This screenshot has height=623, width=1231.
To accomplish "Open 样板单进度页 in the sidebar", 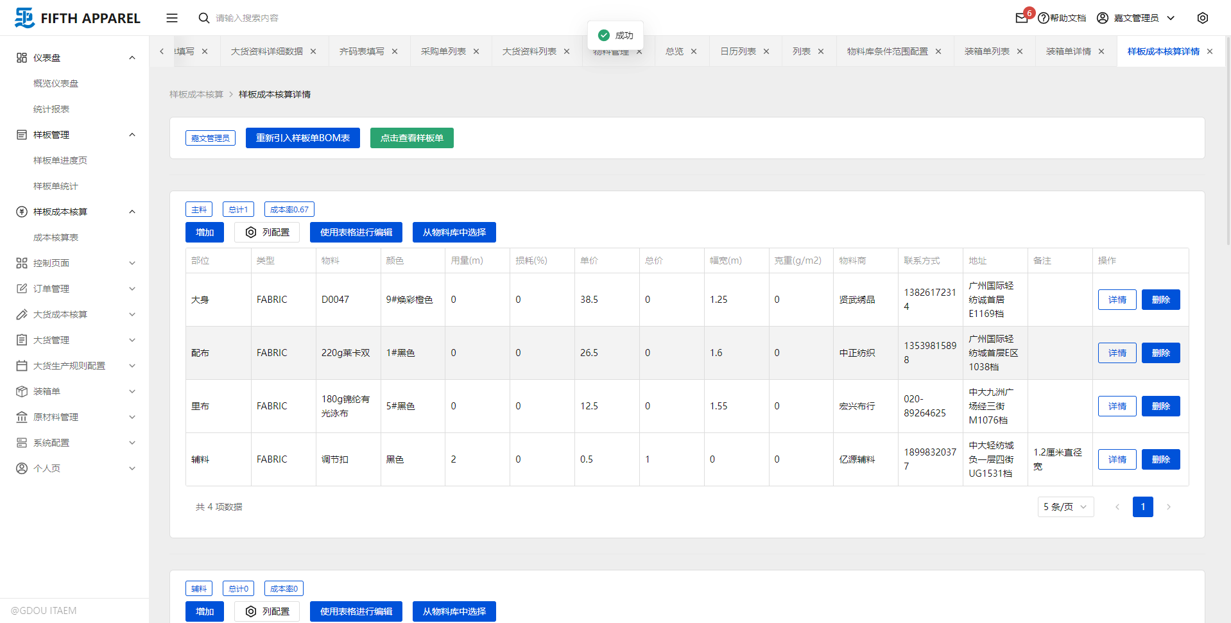I will click(60, 160).
